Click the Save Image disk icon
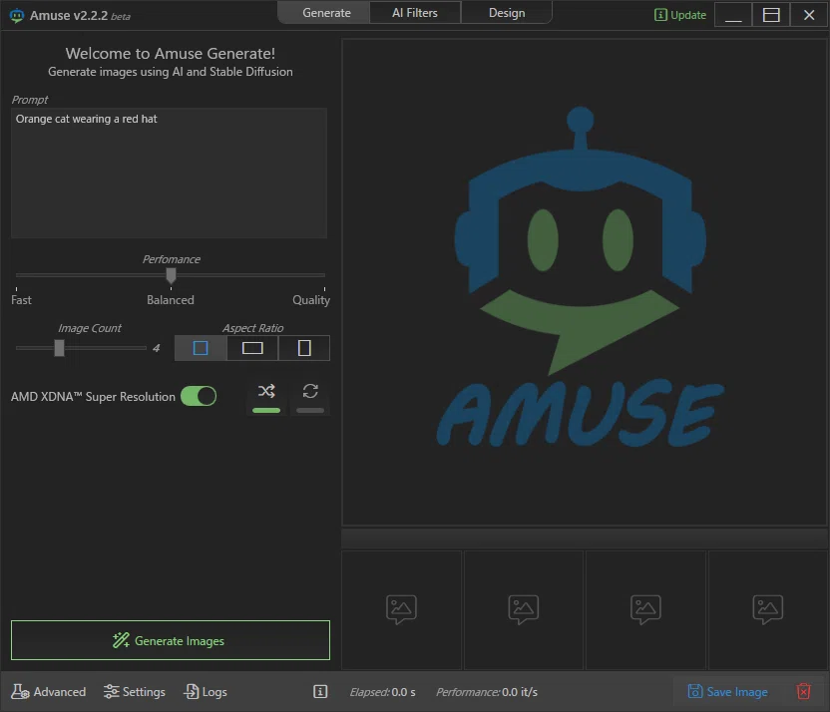This screenshot has height=712, width=830. click(695, 691)
